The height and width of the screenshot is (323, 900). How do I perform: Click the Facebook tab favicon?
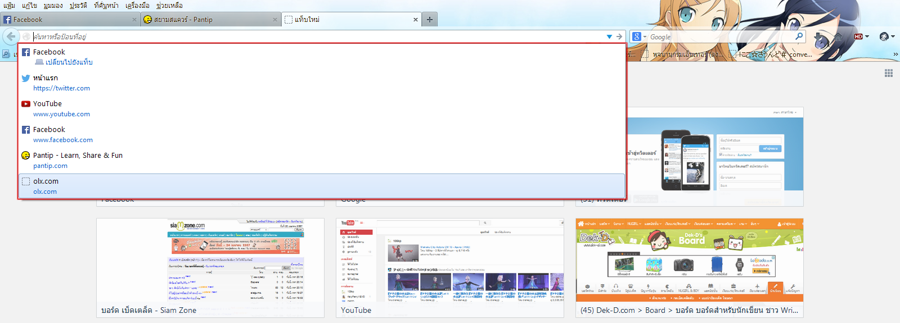7,20
